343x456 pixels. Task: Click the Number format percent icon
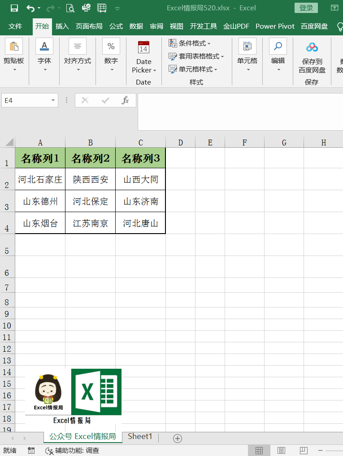[111, 46]
